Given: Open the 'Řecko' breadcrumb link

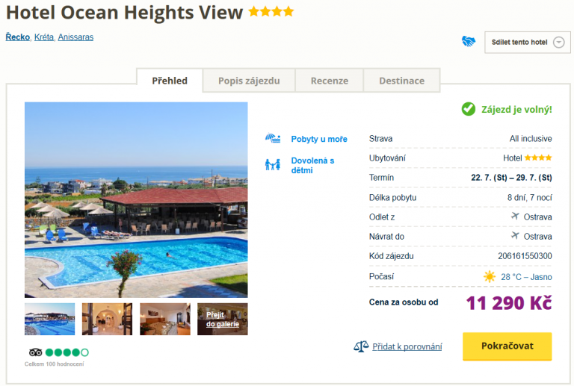Looking at the screenshot, I should tap(17, 37).
